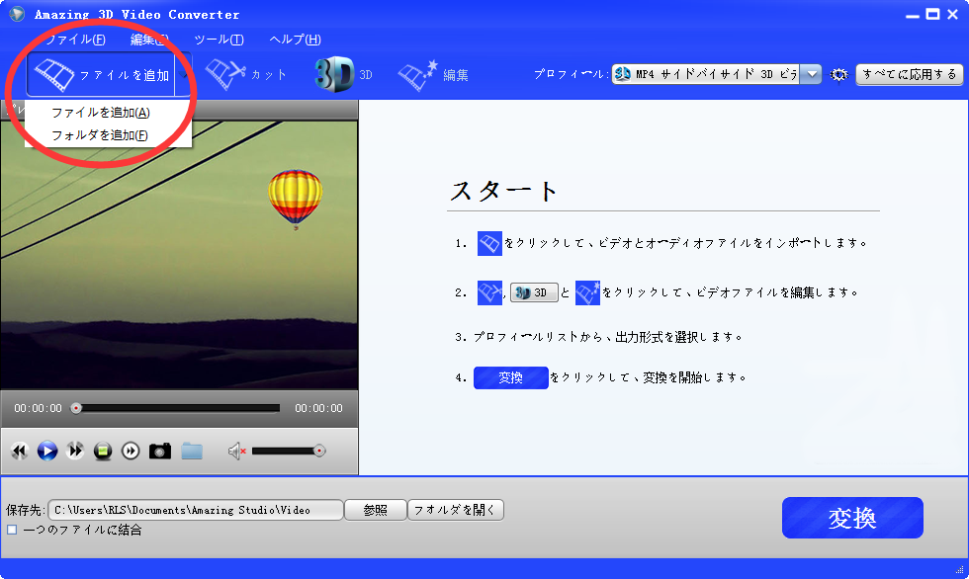
Task: Open profile settings with the gear icon
Action: (839, 75)
